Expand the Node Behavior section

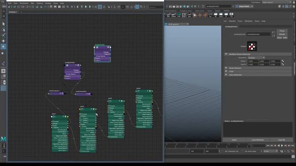tap(226, 68)
